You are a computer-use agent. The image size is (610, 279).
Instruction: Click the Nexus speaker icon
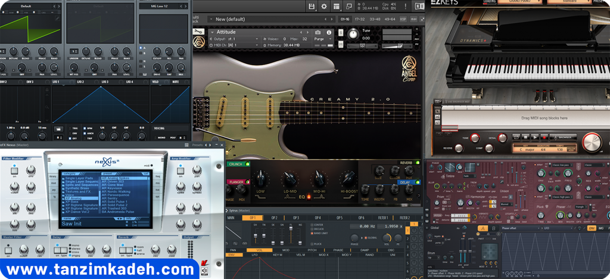pos(205,271)
